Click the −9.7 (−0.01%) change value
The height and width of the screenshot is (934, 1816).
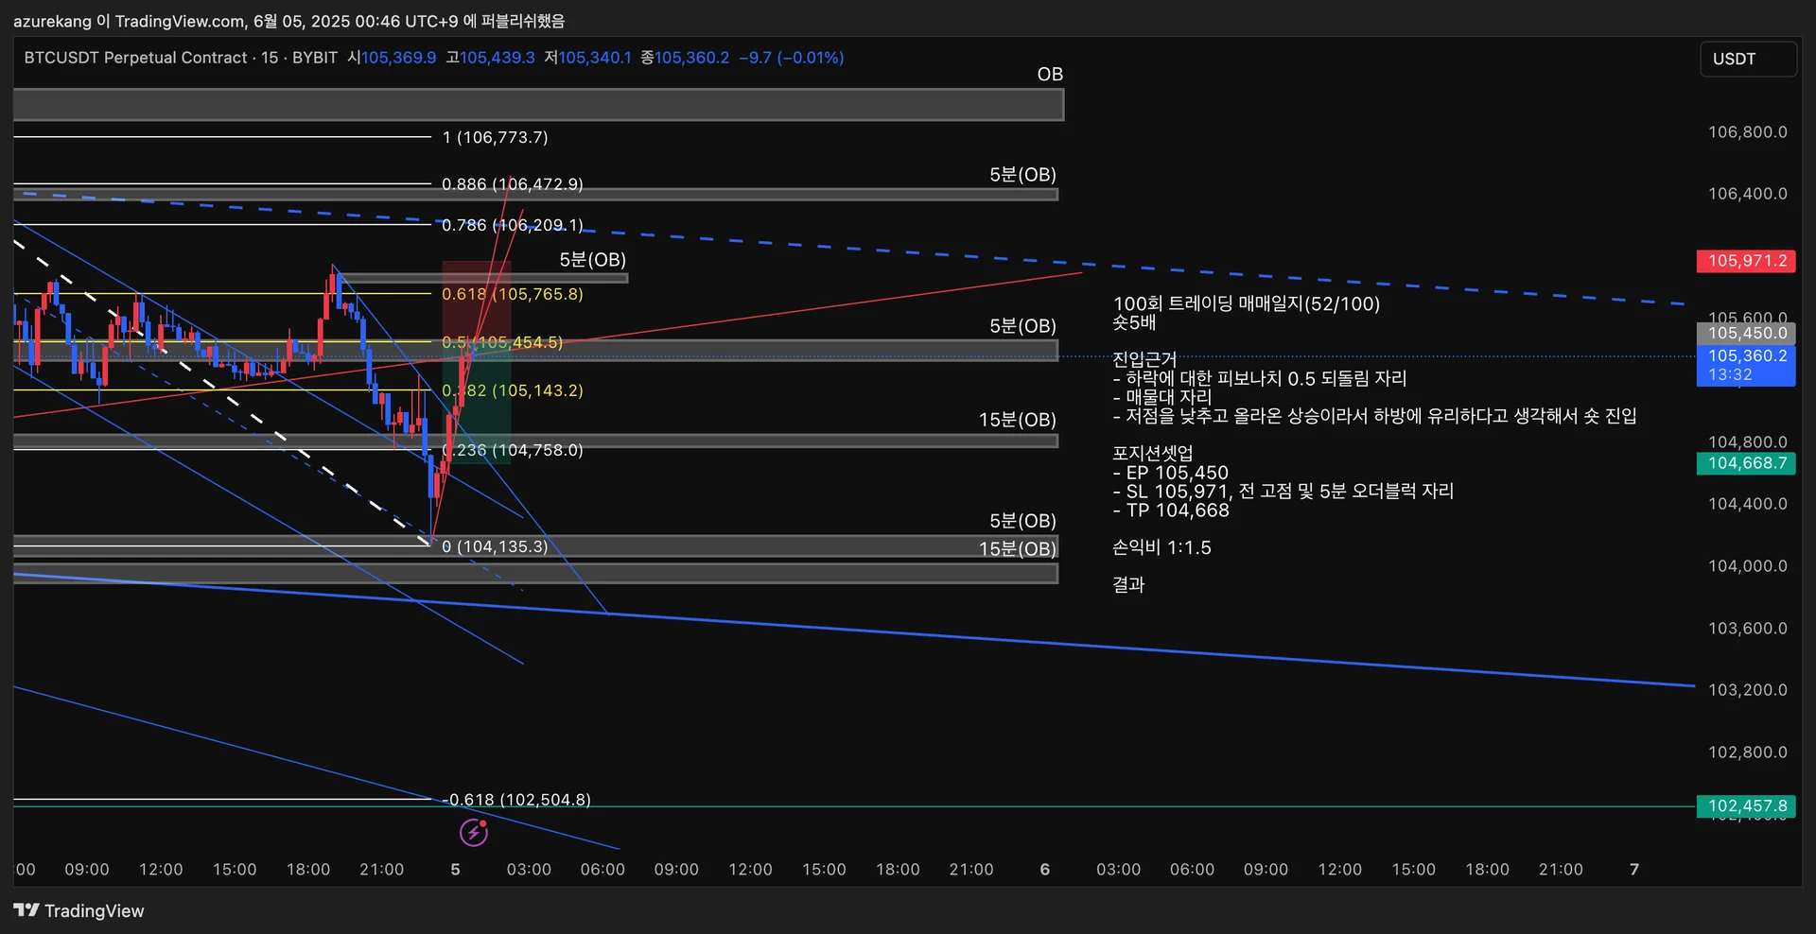[x=792, y=58]
